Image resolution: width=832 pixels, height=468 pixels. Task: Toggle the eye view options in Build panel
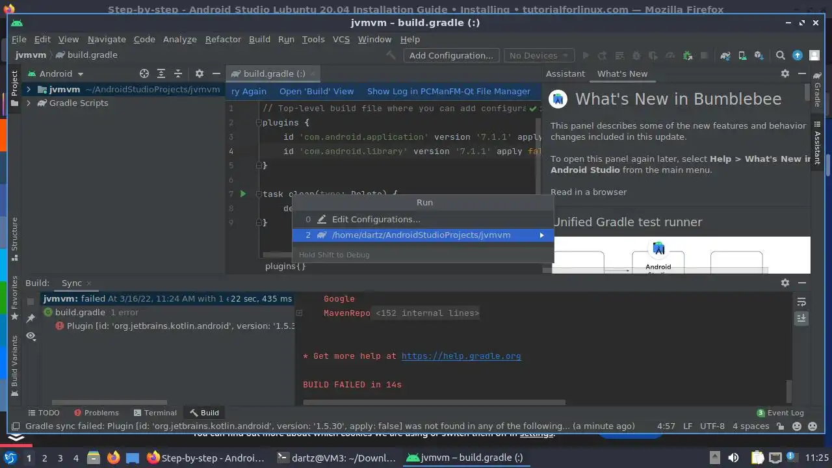click(x=31, y=336)
